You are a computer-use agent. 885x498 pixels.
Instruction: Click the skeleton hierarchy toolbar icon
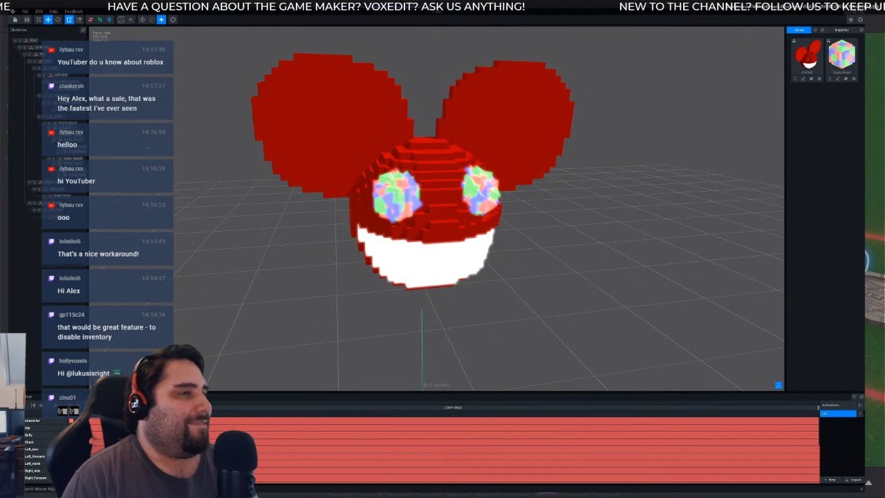coord(142,20)
